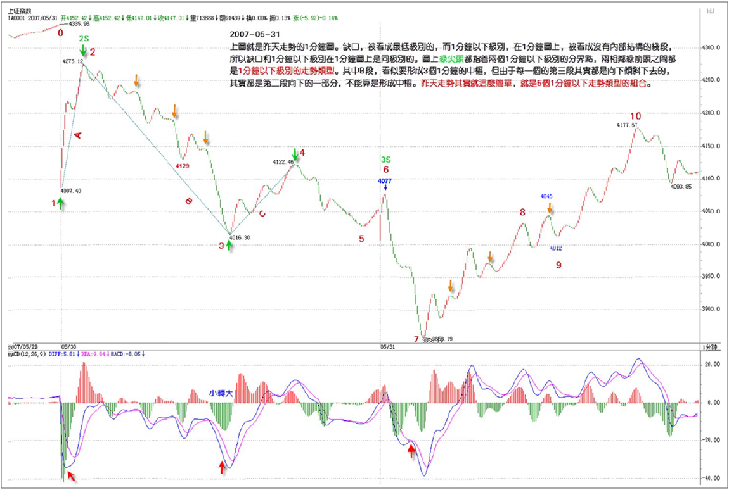Open the MACD(12,26,9) indicator settings label
The height and width of the screenshot is (490, 729).
(26, 354)
